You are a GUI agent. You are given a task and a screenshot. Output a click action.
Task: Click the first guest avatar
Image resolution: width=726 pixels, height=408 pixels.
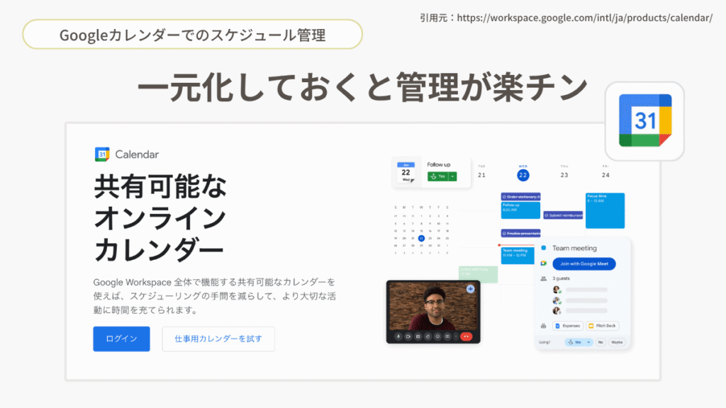[x=557, y=290]
